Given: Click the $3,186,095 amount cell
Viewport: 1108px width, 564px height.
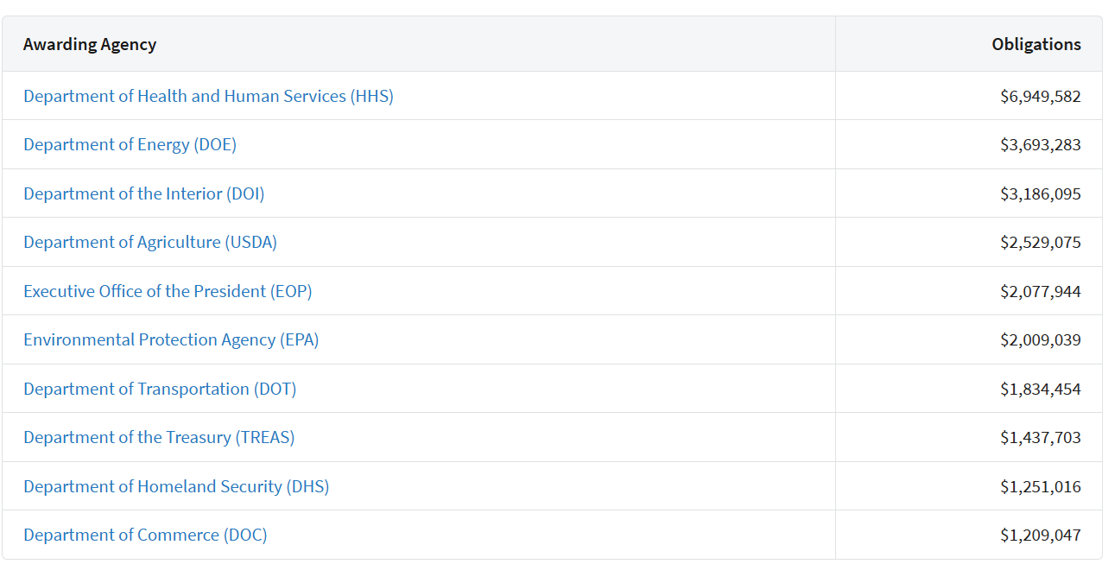Looking at the screenshot, I should (1041, 193).
